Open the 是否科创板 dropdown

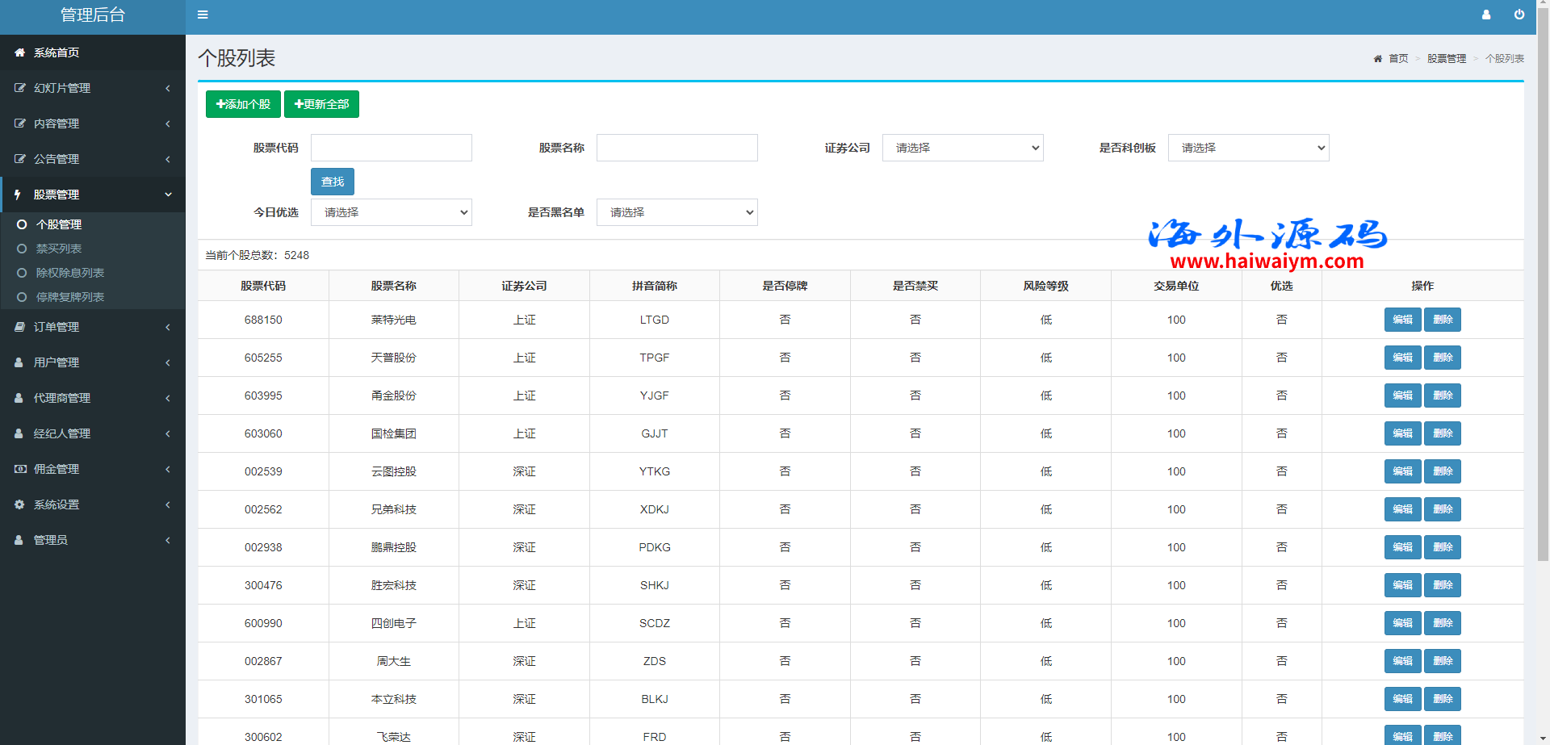click(x=1248, y=148)
